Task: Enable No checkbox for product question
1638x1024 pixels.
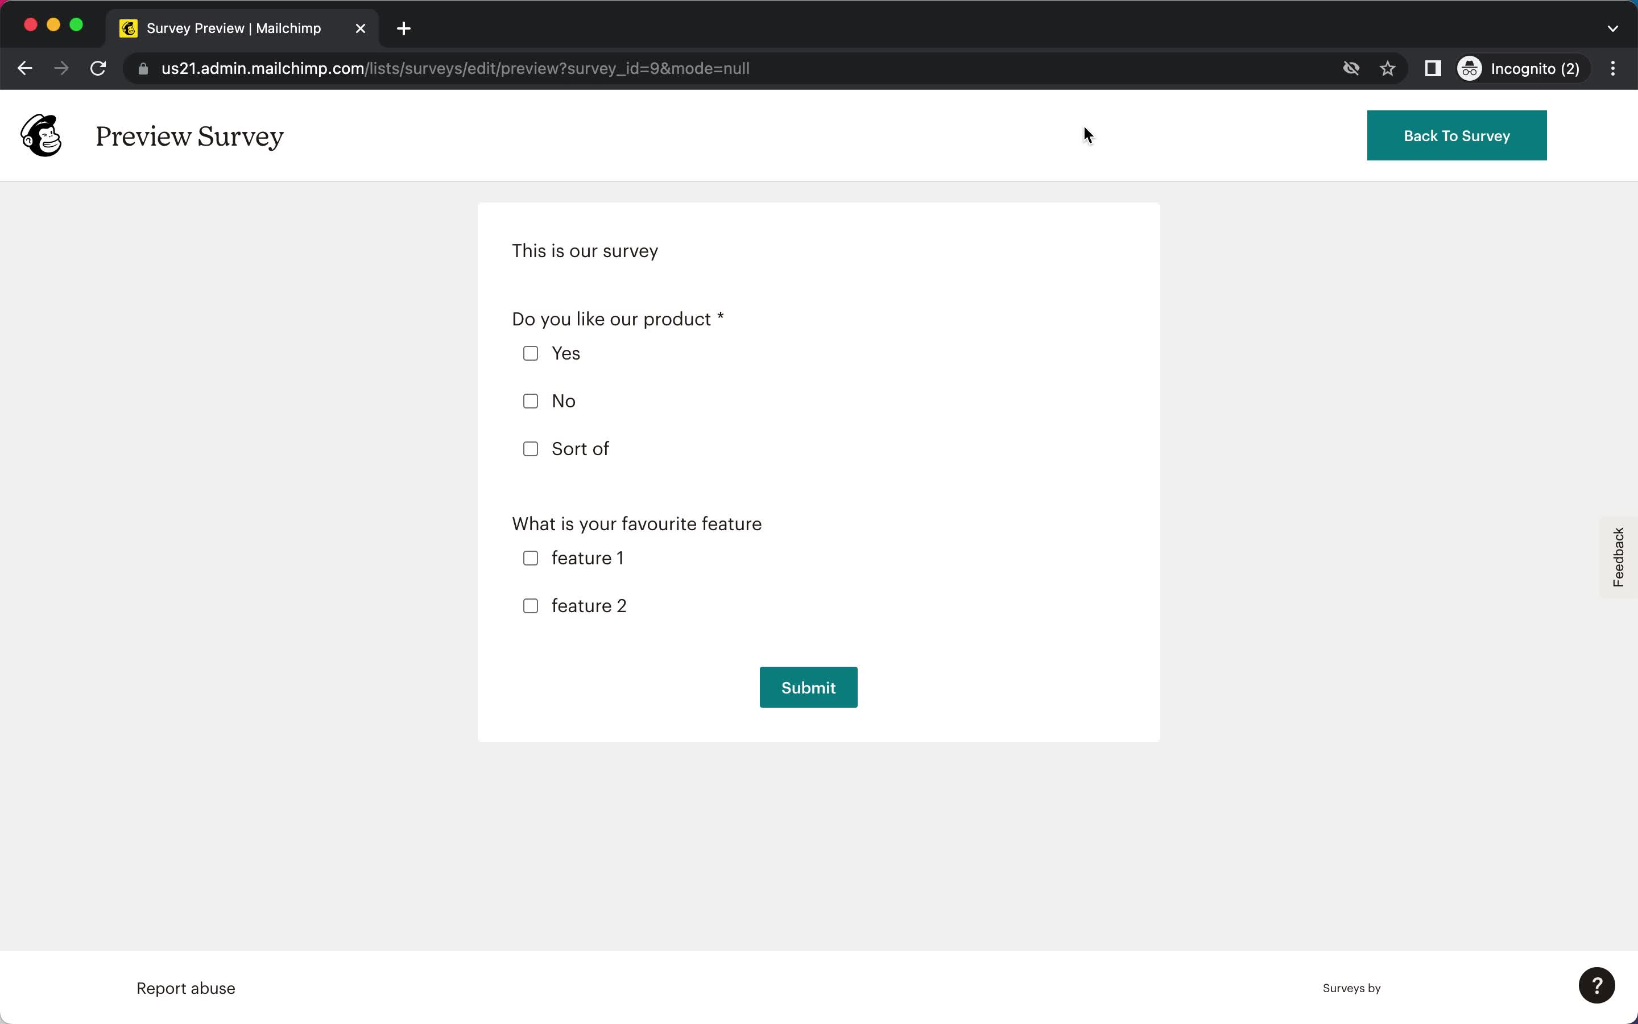Action: click(x=530, y=401)
